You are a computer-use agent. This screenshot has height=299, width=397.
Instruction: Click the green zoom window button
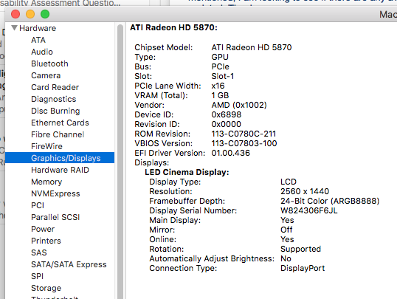[x=45, y=14]
